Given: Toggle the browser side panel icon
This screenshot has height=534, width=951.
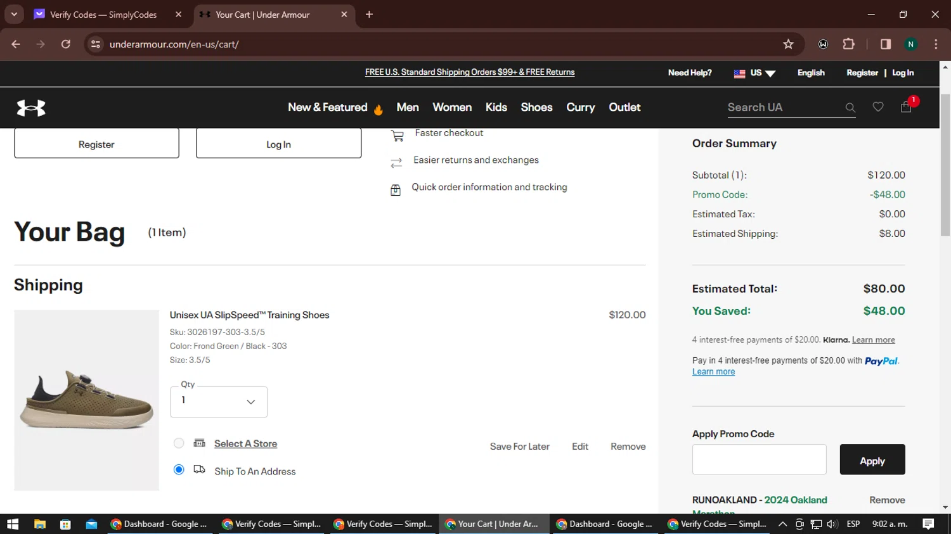Looking at the screenshot, I should (886, 44).
